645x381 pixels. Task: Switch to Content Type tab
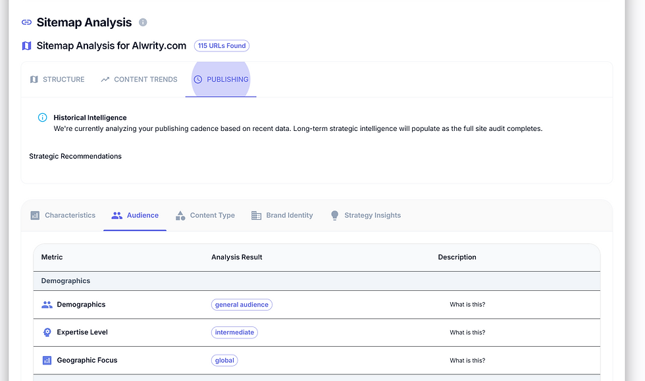click(x=205, y=215)
